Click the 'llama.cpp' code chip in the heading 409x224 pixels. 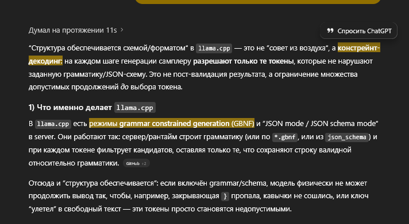(135, 108)
